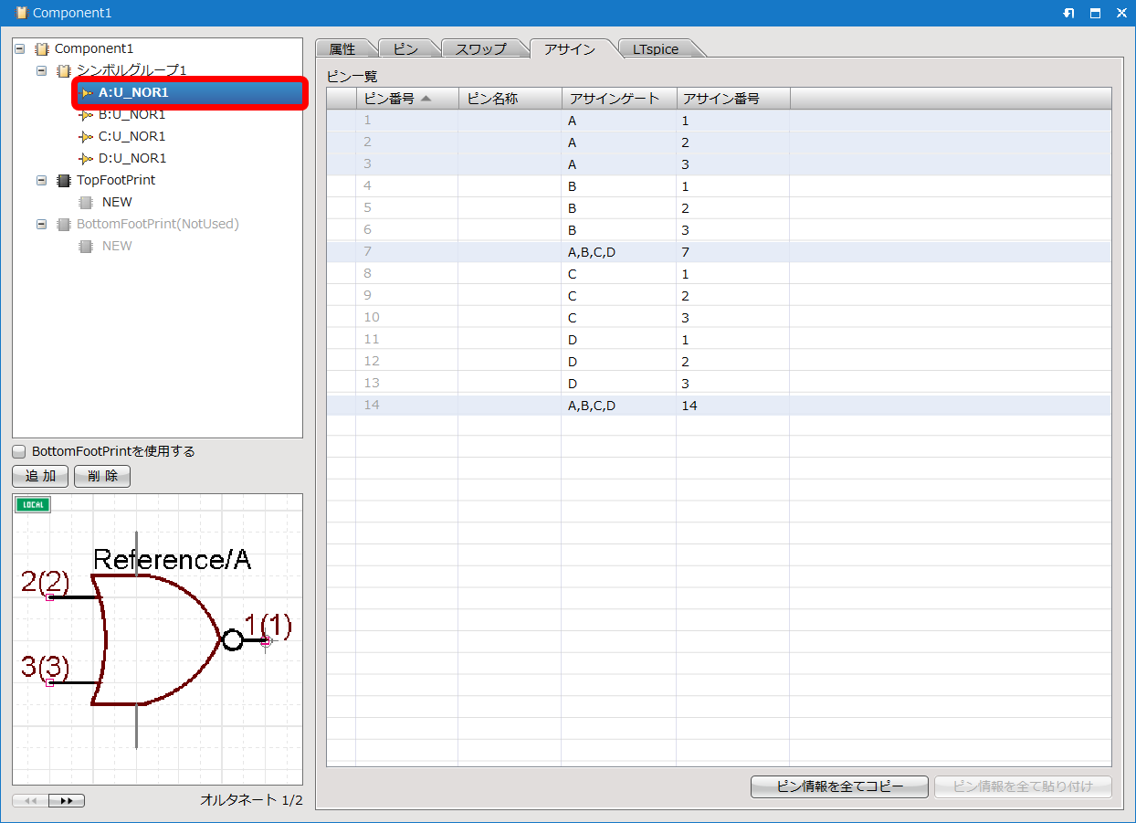1136x823 pixels.
Task: Click the green LOCAL badge in preview
Action: tap(33, 504)
